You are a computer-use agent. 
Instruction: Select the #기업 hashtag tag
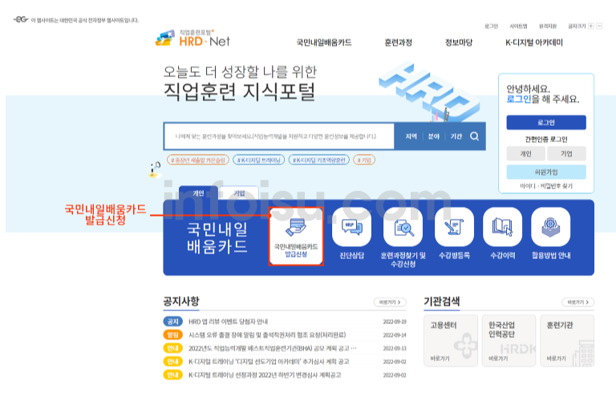point(364,160)
